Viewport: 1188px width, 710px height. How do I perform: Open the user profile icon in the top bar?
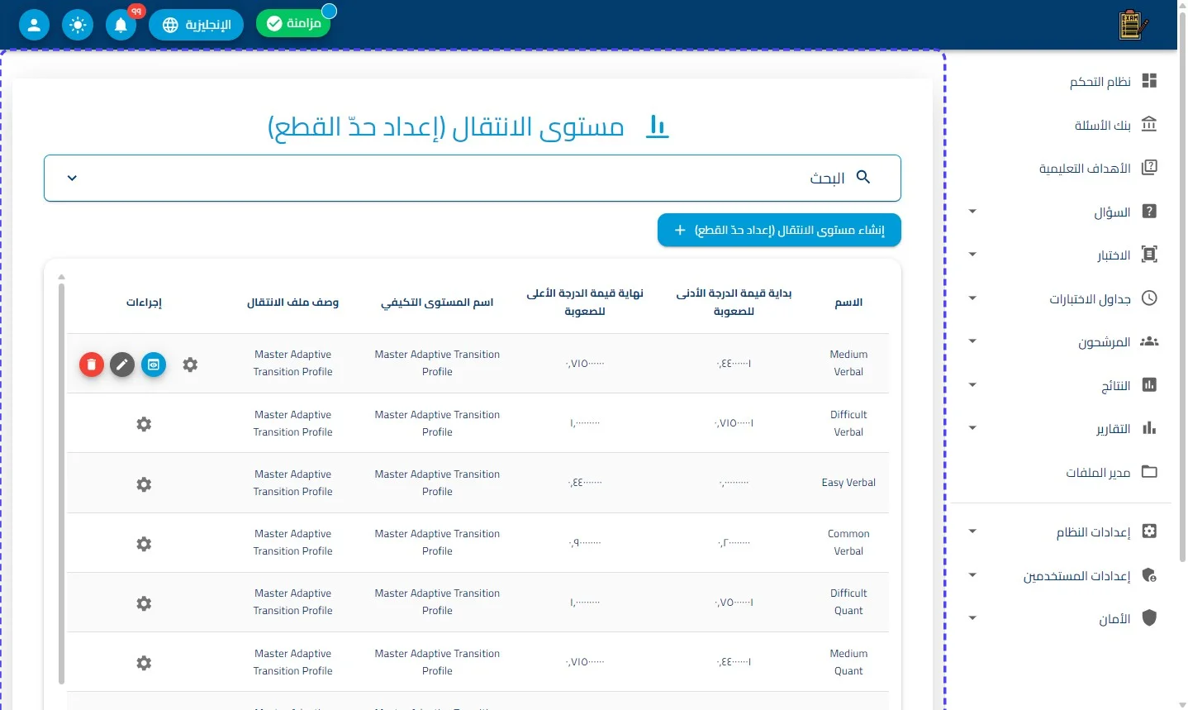34,25
